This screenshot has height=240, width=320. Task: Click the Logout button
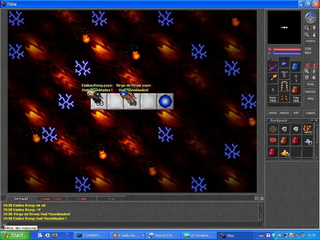(310, 113)
